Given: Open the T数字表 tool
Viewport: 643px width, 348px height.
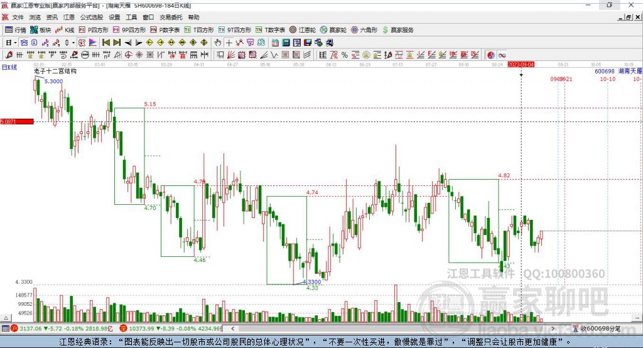Looking at the screenshot, I should point(270,30).
